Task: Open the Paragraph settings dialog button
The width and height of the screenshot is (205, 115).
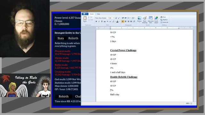Action: tap(134, 21)
